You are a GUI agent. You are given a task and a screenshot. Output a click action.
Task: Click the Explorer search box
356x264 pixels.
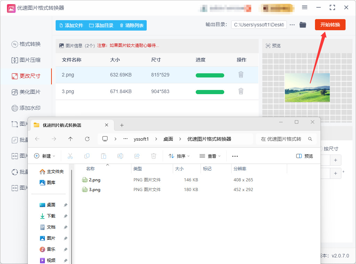[x=286, y=139]
